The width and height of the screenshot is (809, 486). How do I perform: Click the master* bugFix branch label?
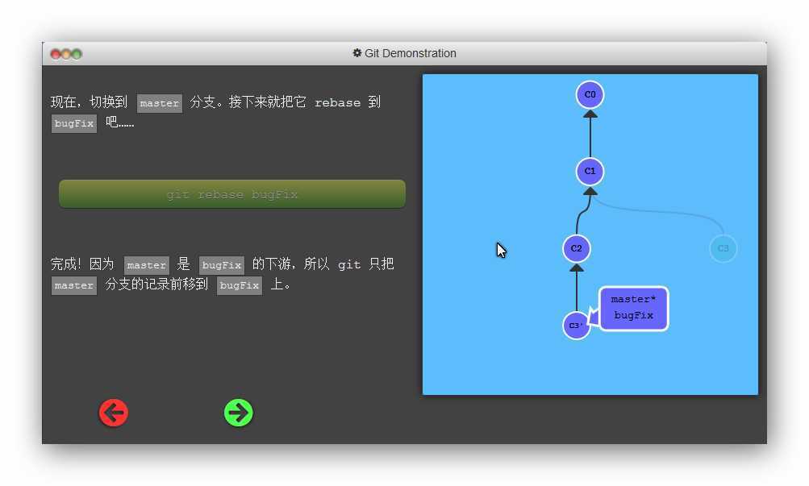point(634,308)
